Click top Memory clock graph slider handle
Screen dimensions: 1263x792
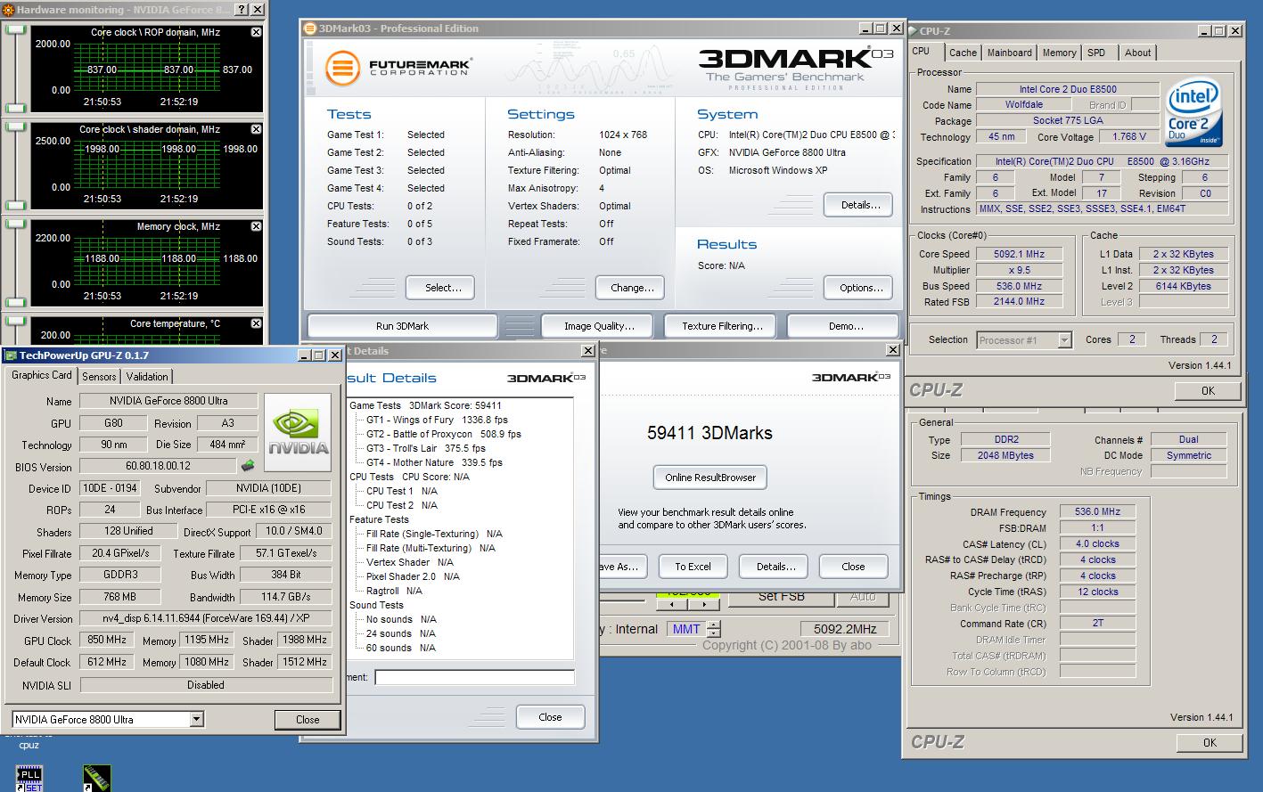15,225
